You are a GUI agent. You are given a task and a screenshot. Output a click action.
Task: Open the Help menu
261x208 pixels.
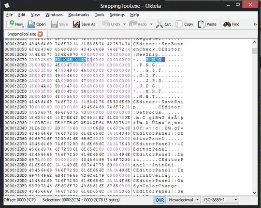pyautogui.click(x=134, y=15)
